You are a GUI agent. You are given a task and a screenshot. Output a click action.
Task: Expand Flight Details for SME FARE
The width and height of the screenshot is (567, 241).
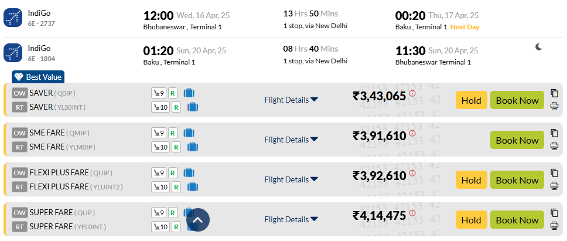[291, 140]
